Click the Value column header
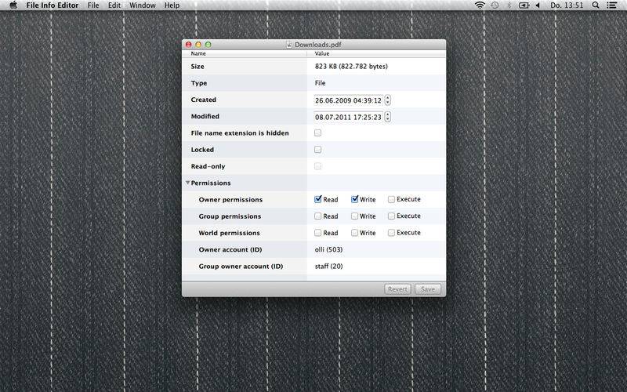Viewport: 627px width, 392px height. tap(376, 53)
